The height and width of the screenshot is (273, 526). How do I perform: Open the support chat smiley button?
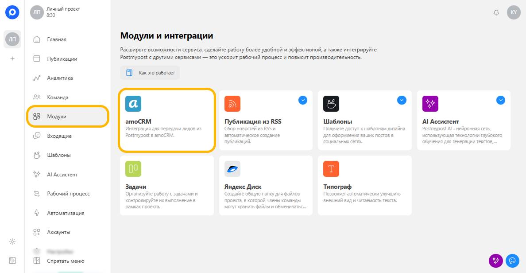coord(512,261)
